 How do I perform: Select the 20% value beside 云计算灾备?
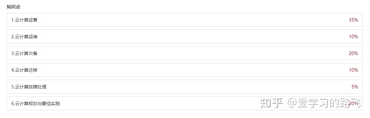[x=353, y=54]
